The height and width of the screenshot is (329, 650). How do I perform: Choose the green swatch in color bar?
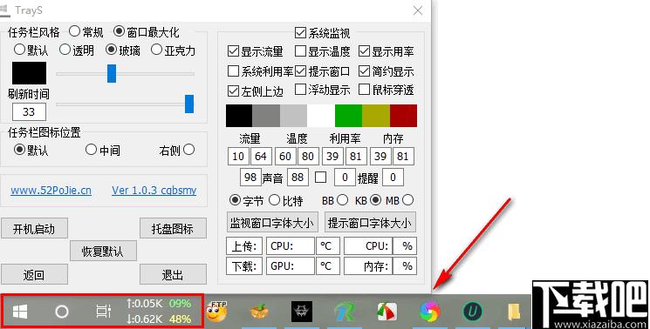click(x=348, y=116)
